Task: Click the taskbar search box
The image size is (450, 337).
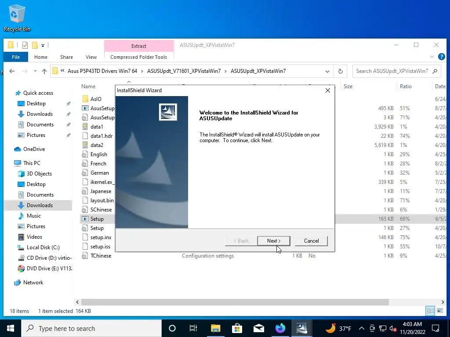Action: point(91,328)
